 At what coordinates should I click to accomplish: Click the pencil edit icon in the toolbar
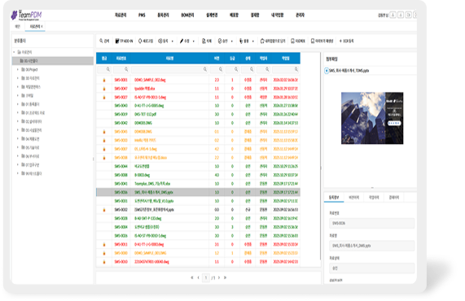click(182, 41)
